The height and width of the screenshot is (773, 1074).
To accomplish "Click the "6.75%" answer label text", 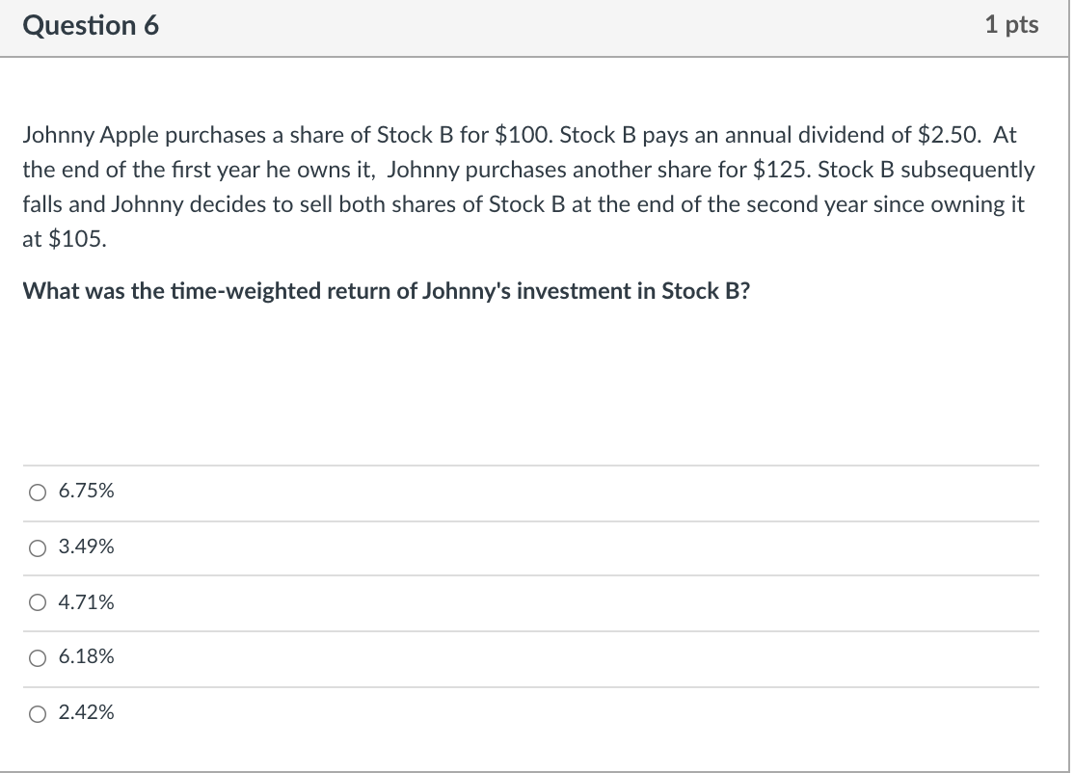I will pyautogui.click(x=86, y=492).
